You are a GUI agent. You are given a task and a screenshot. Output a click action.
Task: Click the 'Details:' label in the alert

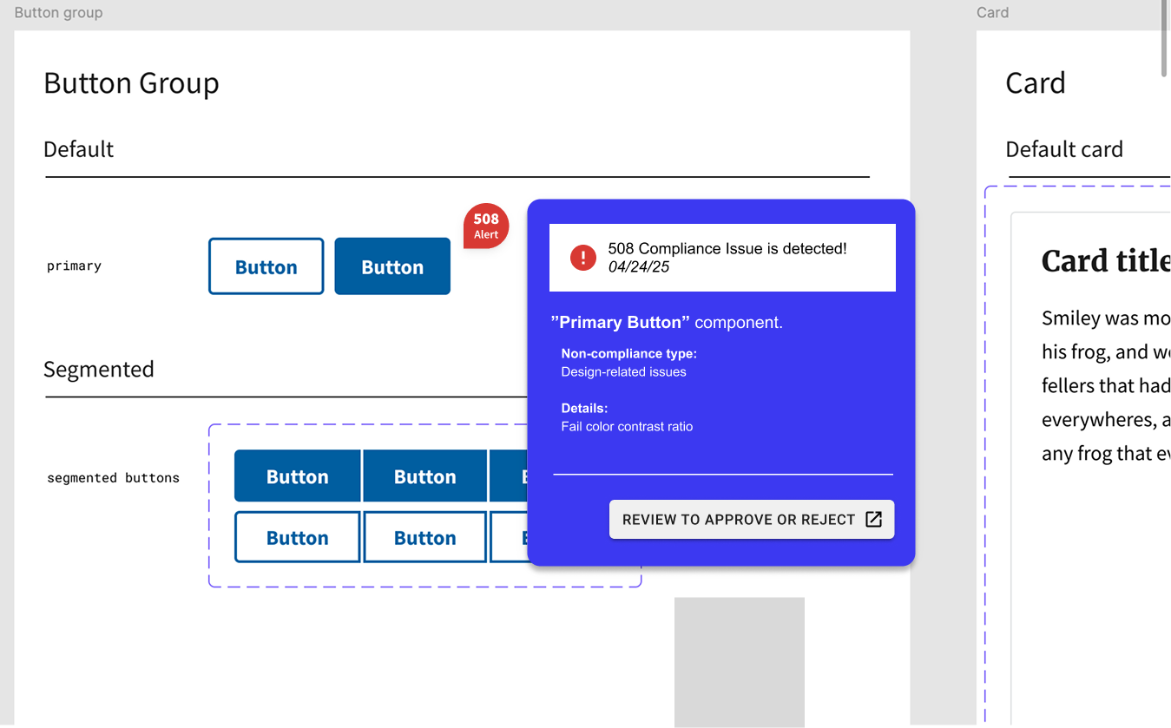pos(584,409)
